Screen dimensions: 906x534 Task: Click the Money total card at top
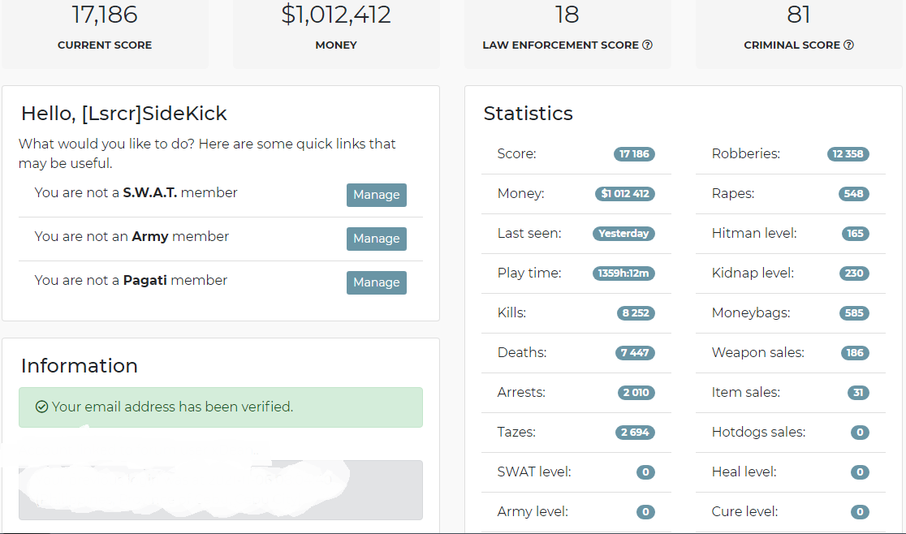click(336, 34)
